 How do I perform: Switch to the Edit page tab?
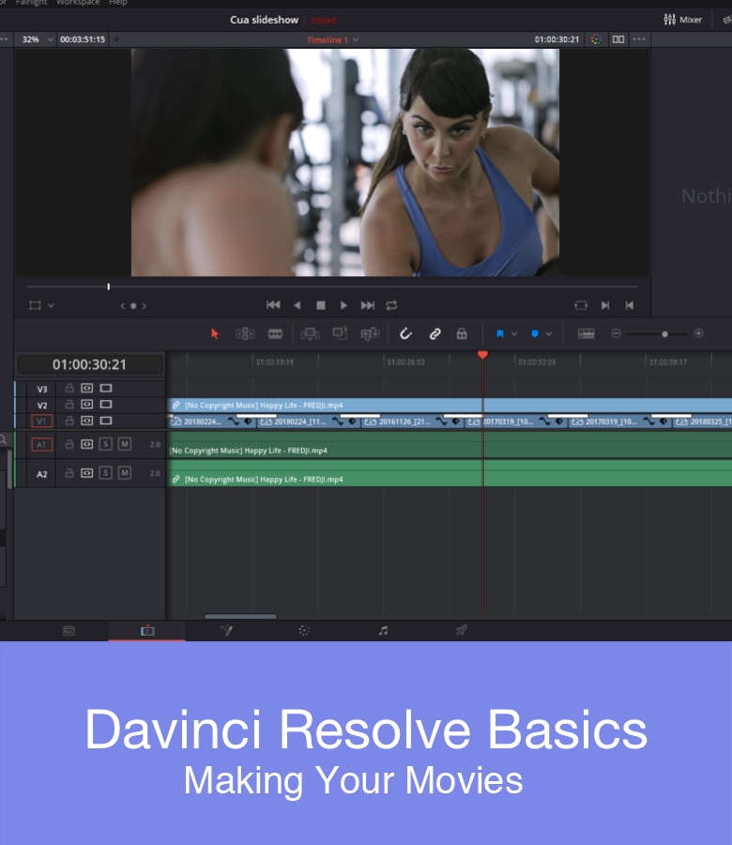tap(147, 631)
